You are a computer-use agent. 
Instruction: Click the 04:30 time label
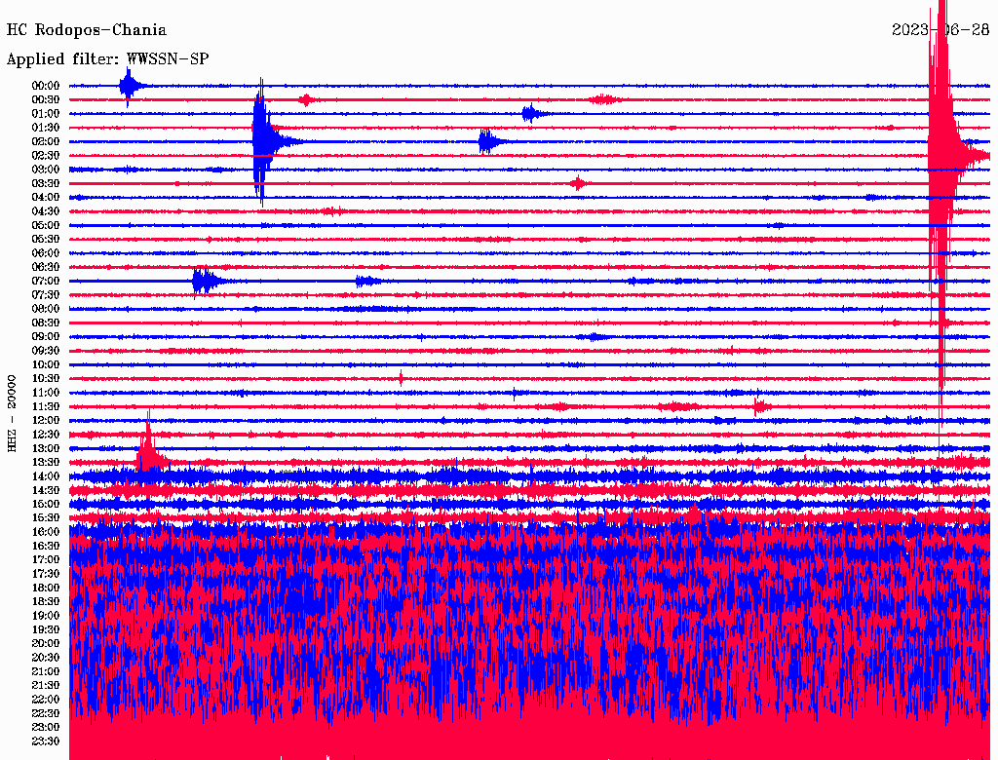46,211
